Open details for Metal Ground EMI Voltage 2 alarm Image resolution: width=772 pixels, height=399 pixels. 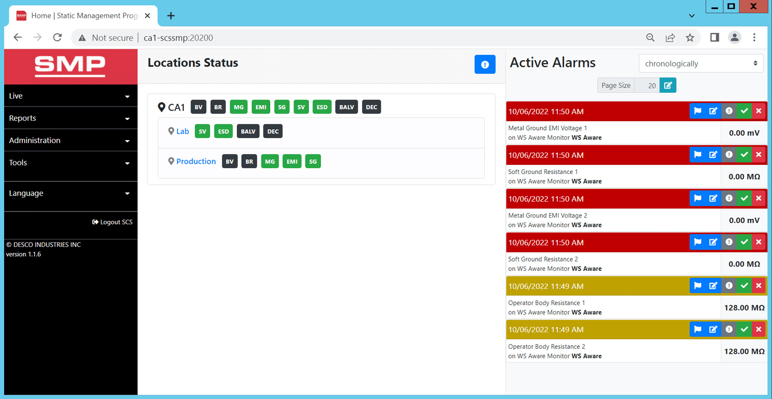pyautogui.click(x=729, y=198)
